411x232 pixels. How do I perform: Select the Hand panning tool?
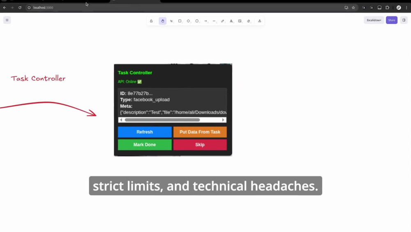tap(162, 21)
